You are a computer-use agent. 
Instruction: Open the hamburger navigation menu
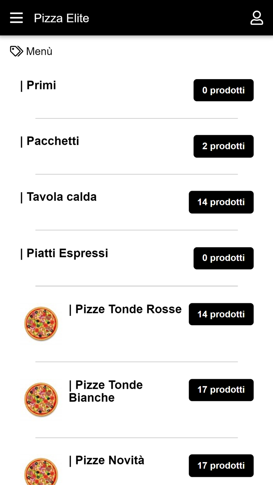[x=16, y=18]
